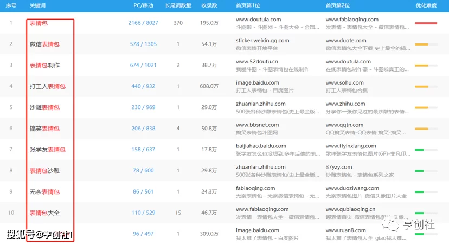Open the www.bbsnet.com result

[x=256, y=125]
